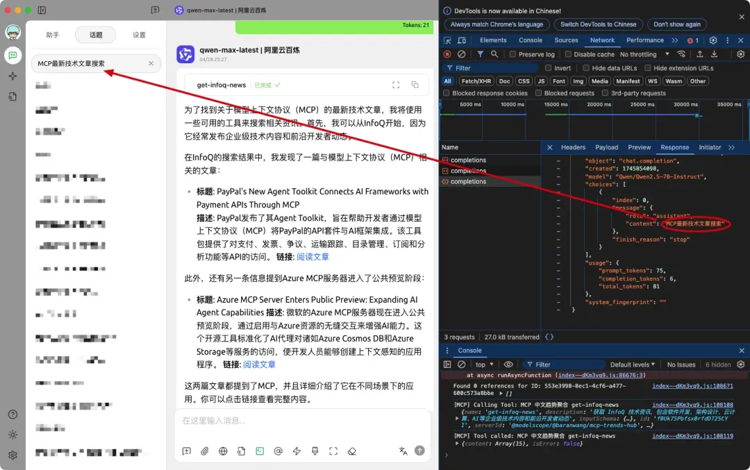Enable the Disable cache checkbox

pos(568,55)
